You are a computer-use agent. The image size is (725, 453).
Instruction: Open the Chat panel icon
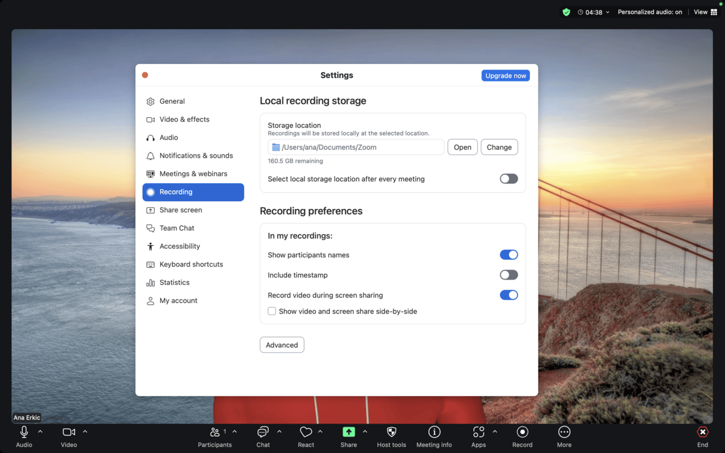click(x=263, y=432)
